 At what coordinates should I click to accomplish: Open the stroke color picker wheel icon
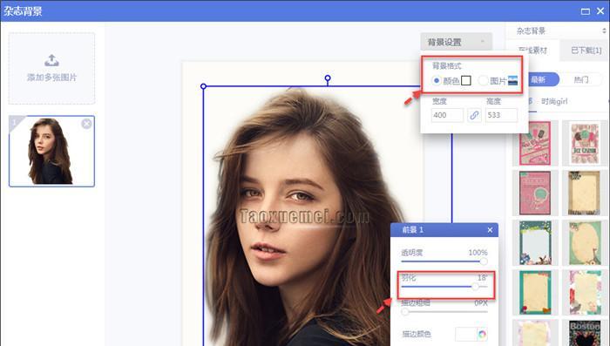click(483, 334)
